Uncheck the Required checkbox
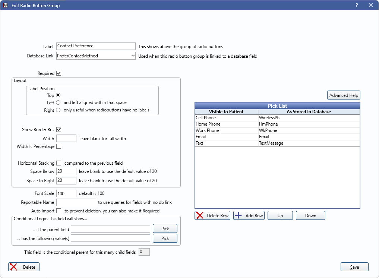 point(59,73)
